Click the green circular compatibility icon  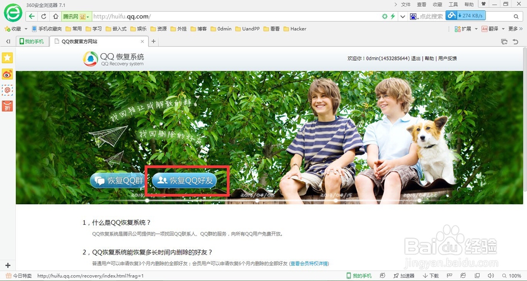[385, 16]
